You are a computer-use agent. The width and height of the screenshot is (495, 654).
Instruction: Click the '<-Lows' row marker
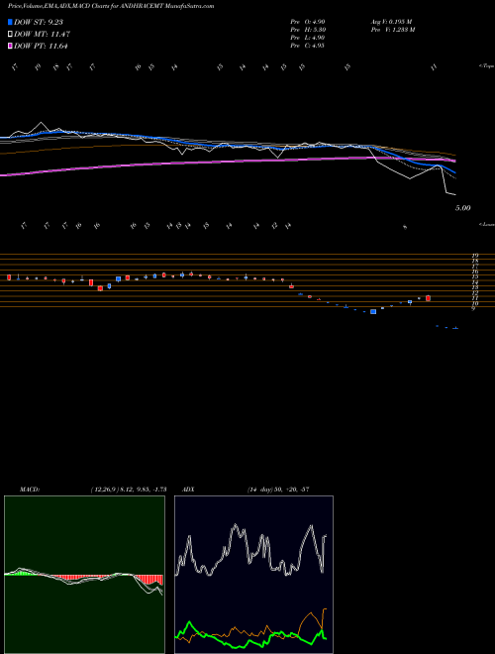click(486, 224)
